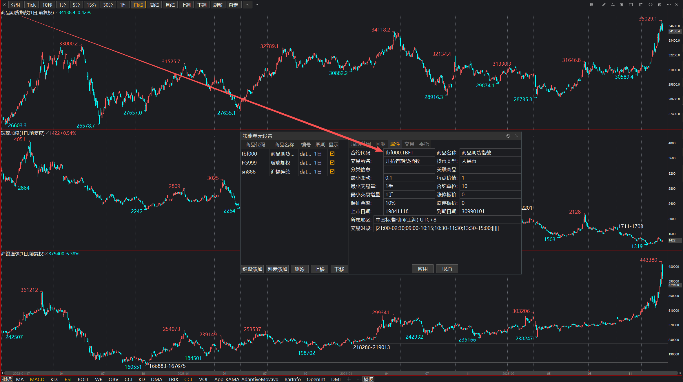Select the MACD indicator tab
The height and width of the screenshot is (382, 683).
[37, 379]
